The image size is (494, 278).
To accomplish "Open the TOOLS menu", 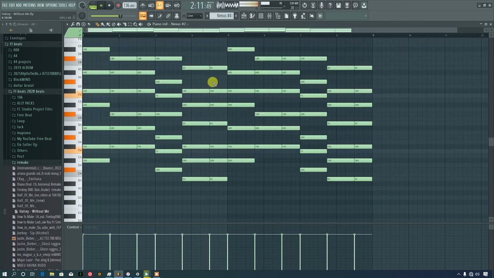I will [63, 5].
